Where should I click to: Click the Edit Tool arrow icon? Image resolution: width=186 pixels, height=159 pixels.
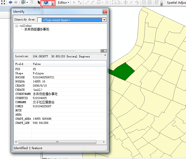point(74,3)
